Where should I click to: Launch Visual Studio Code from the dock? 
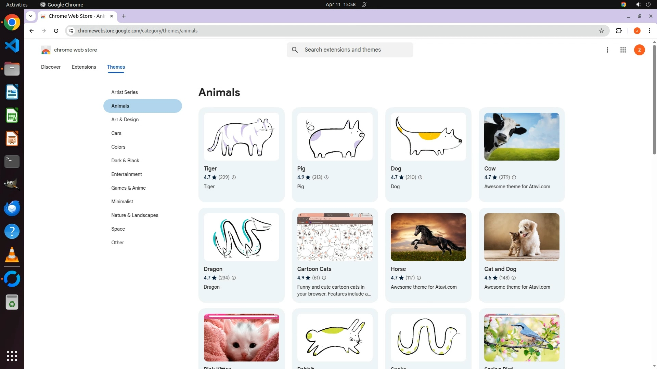coord(12,45)
